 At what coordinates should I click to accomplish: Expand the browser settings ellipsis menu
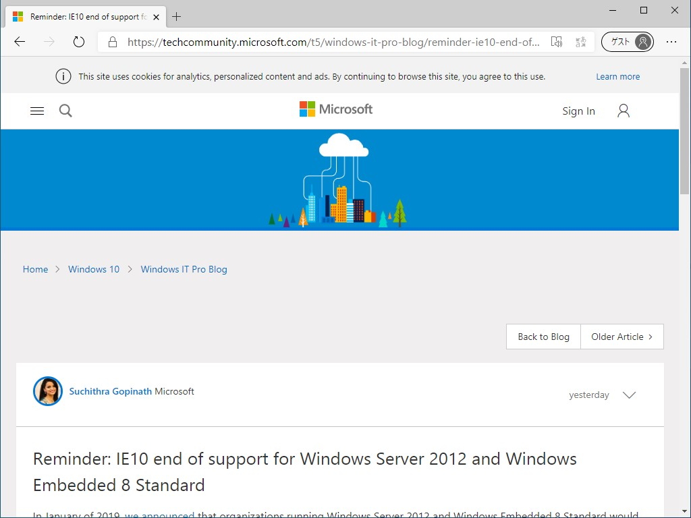click(x=671, y=42)
